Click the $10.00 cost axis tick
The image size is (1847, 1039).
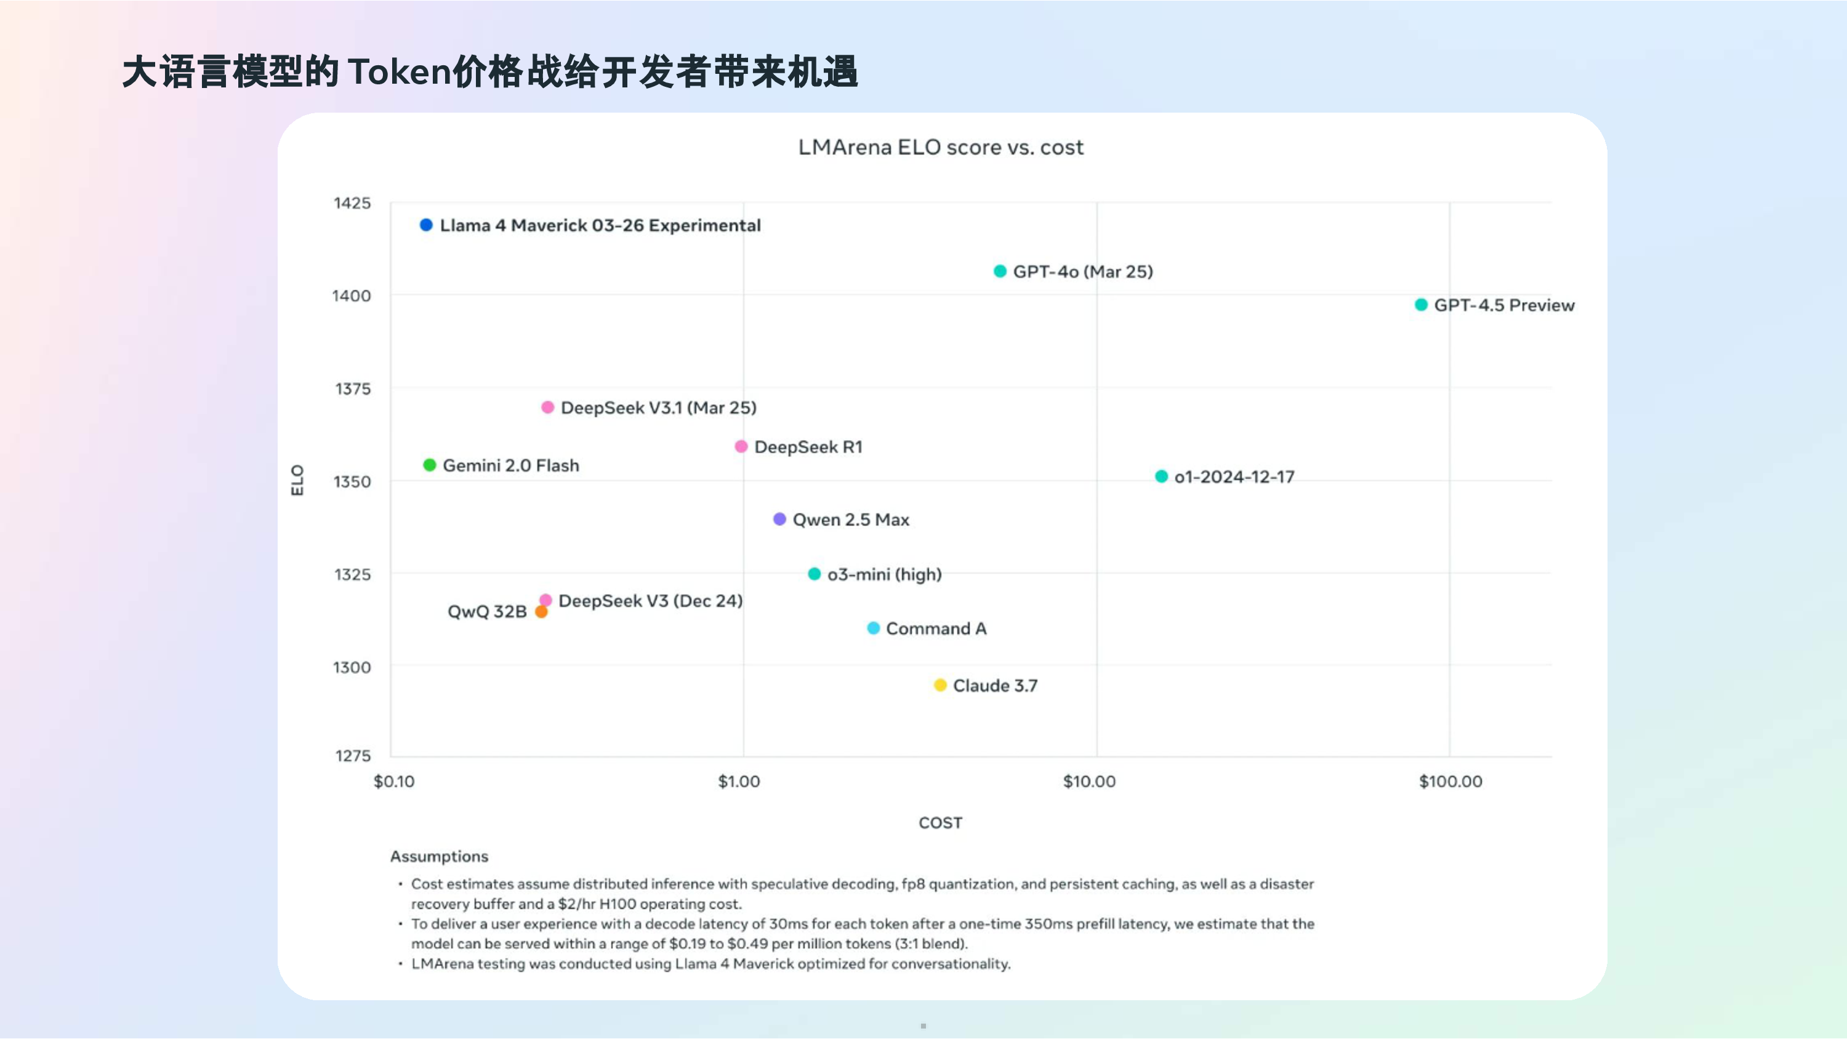(x=1089, y=782)
